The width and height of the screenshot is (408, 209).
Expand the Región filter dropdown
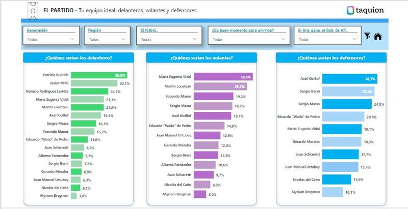coord(107,39)
